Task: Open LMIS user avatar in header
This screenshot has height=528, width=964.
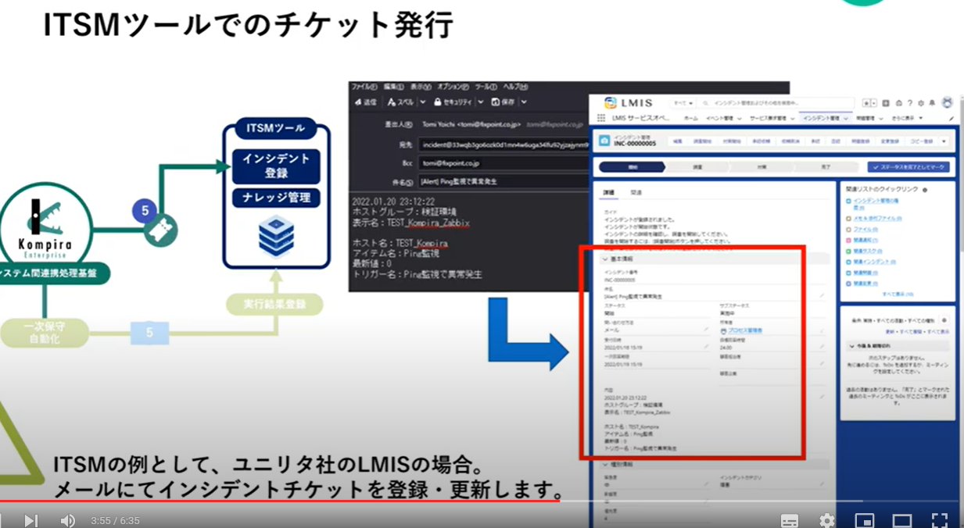Action: pos(948,102)
